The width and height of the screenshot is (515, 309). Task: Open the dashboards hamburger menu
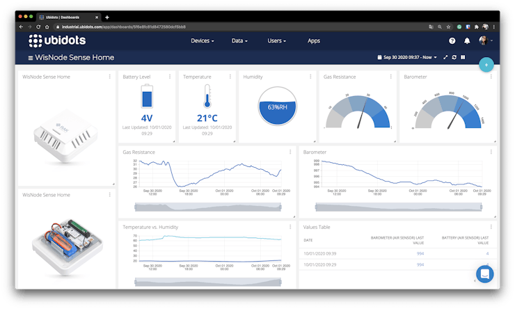click(x=30, y=58)
